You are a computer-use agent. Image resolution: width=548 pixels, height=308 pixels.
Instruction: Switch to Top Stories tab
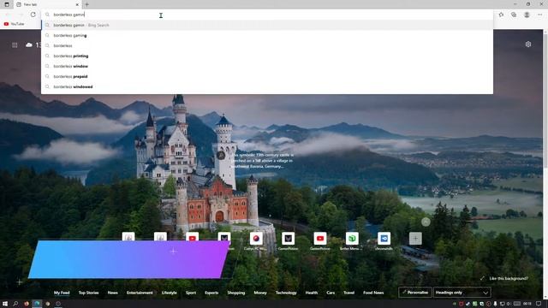point(88,293)
